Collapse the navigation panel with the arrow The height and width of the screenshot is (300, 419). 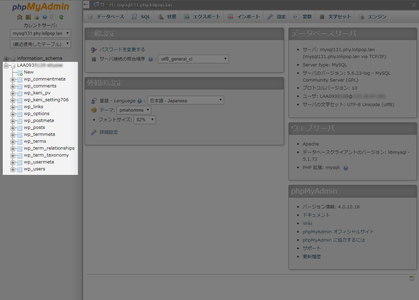click(x=86, y=4)
